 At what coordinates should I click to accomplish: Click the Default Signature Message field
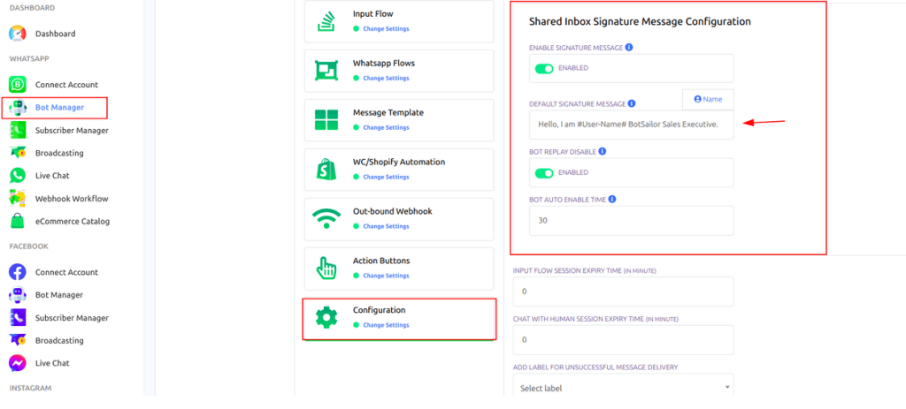click(x=631, y=125)
